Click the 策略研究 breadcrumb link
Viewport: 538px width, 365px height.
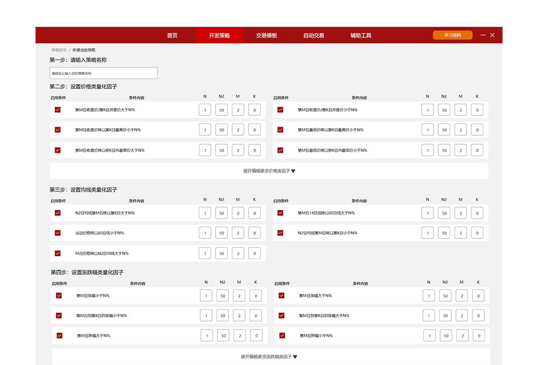tap(59, 50)
